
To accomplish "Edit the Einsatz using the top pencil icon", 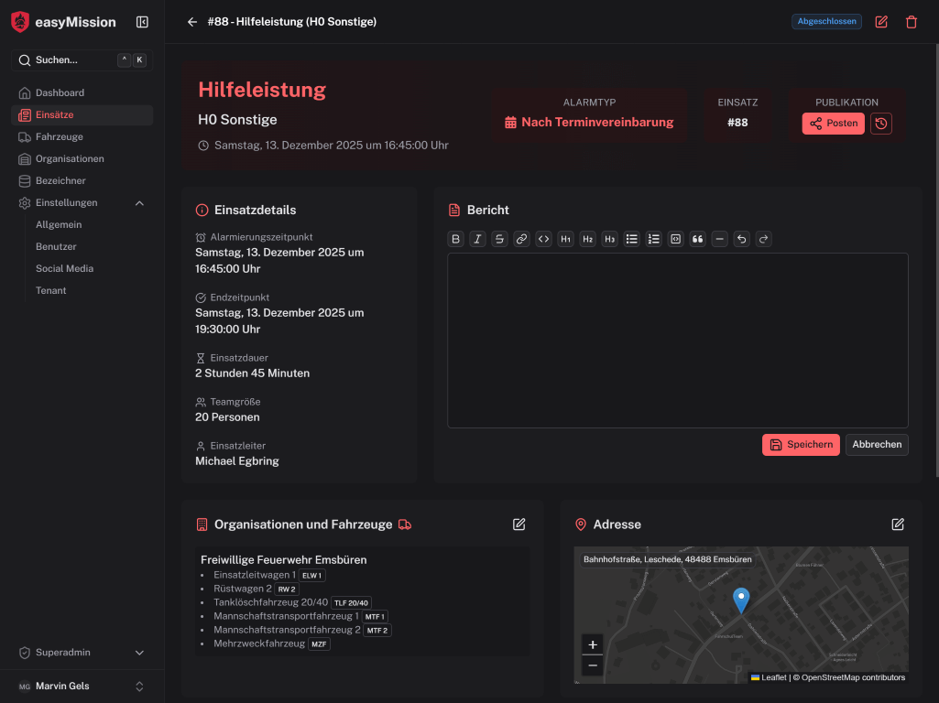I will 880,21.
